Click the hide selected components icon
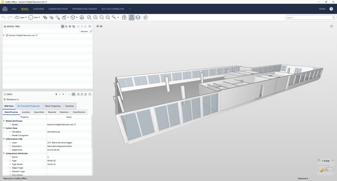Image resolution: width=337 pixels, height=181 pixels. tap(58, 18)
